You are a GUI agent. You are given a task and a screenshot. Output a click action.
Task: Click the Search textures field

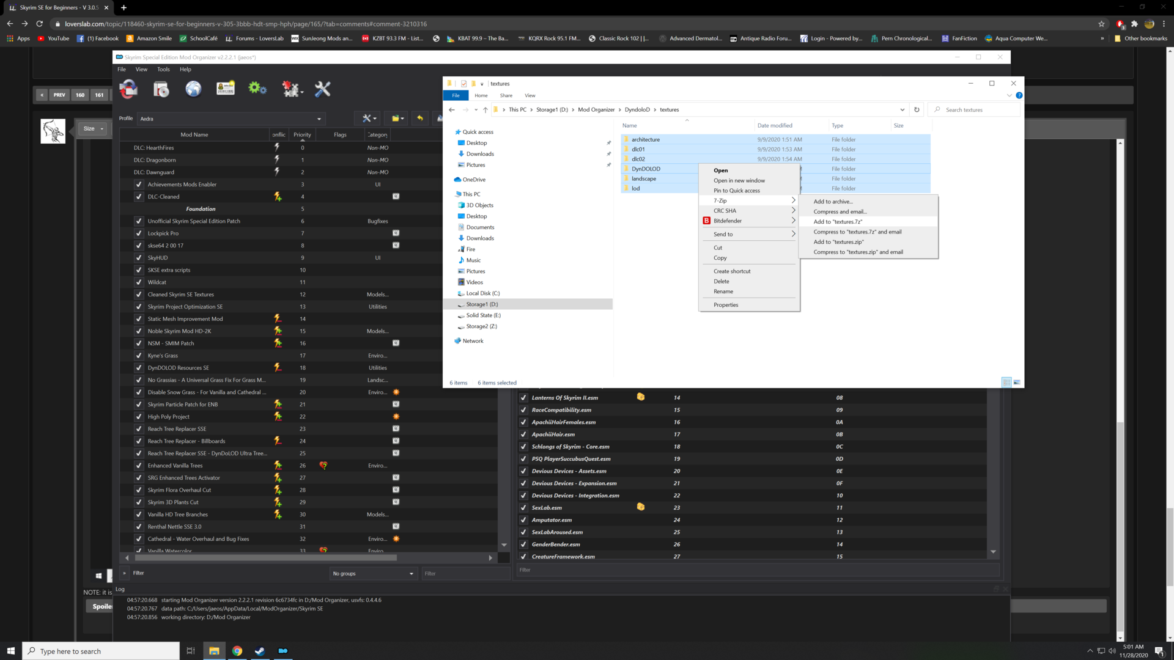coord(974,110)
